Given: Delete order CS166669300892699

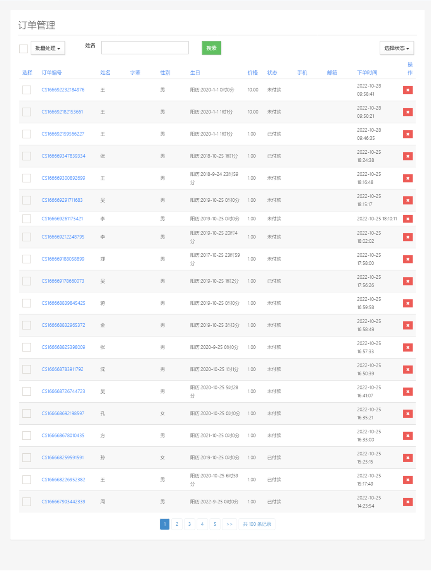Looking at the screenshot, I should coord(408,178).
